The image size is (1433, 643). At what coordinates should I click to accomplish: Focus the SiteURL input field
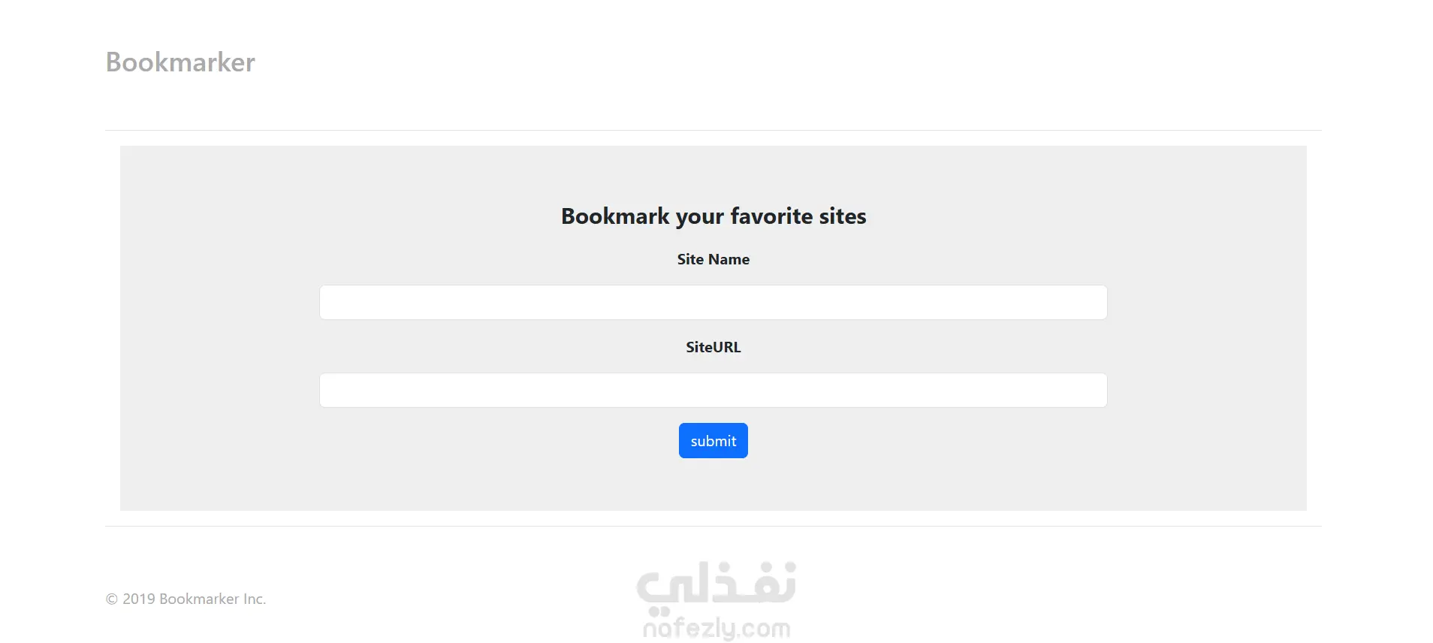(x=713, y=390)
